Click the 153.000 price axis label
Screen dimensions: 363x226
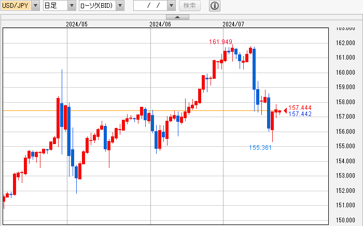(x=345, y=176)
